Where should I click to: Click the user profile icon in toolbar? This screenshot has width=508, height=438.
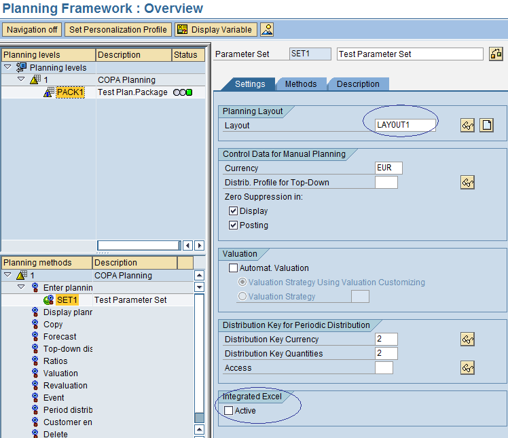(x=267, y=29)
